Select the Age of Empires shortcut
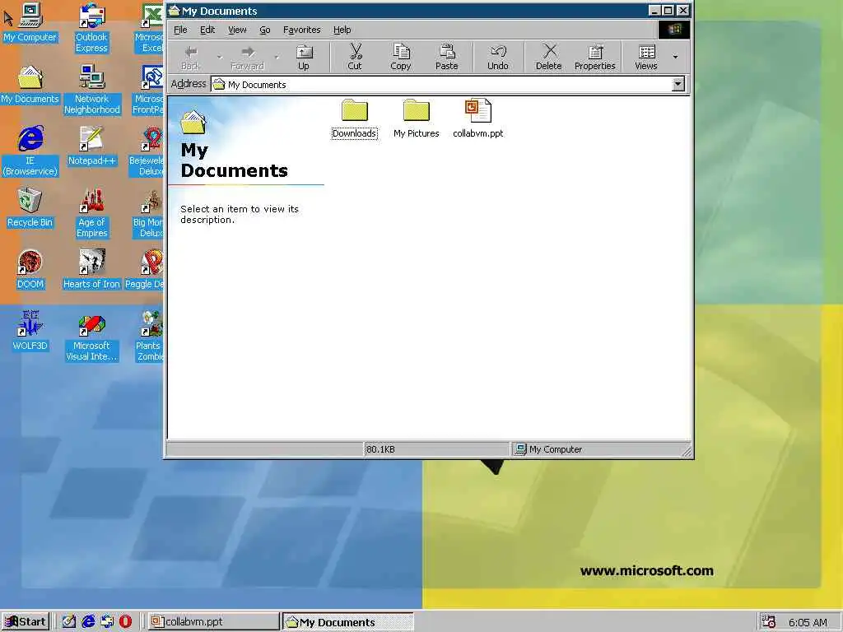This screenshot has width=843, height=632. [x=91, y=213]
